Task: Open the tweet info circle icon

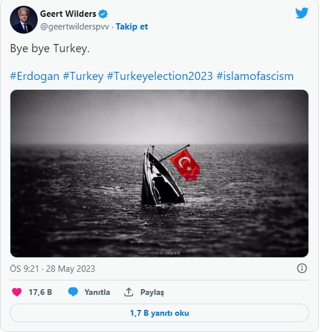Action: pos(302,268)
